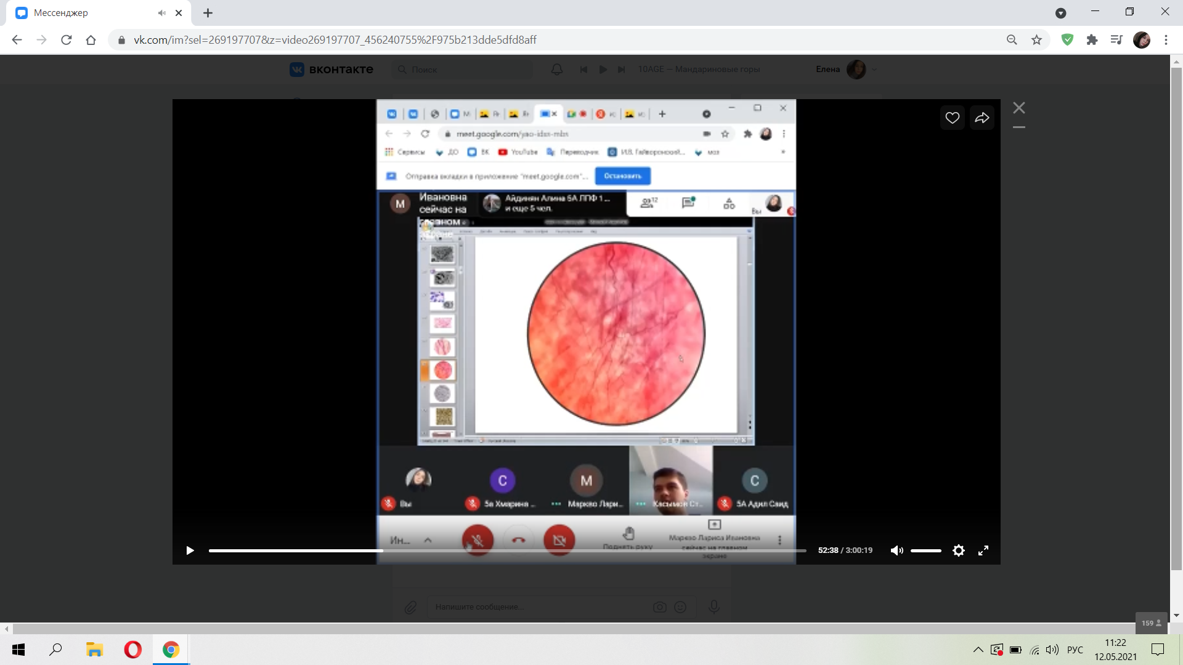This screenshot has width=1183, height=665.
Task: Open the taskbar clock and calendar
Action: coord(1115,650)
